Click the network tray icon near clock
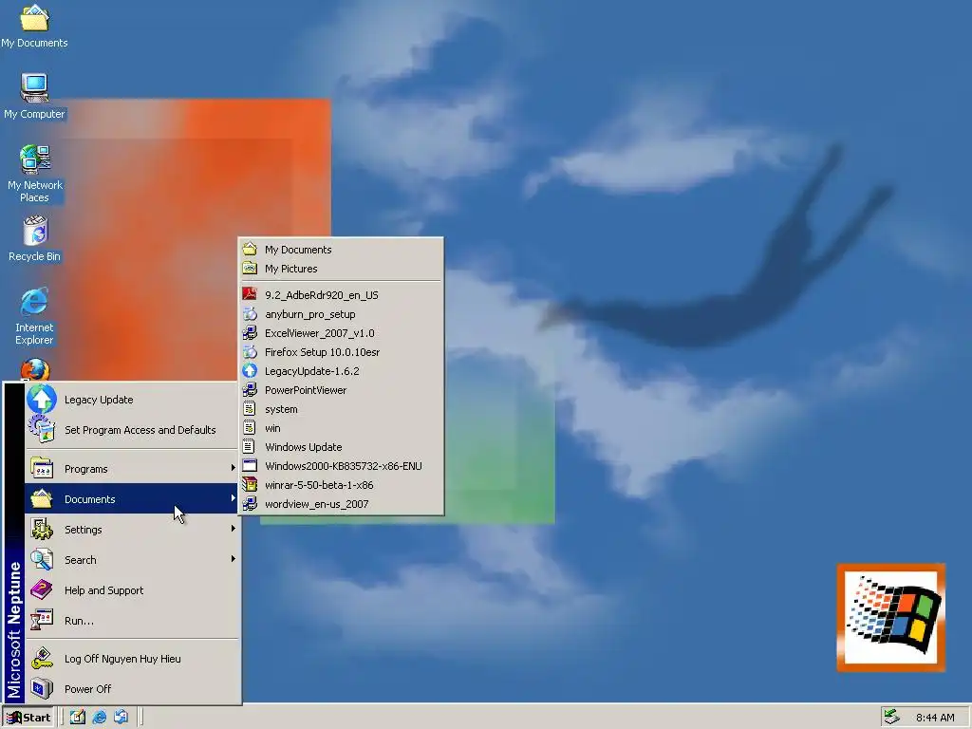The width and height of the screenshot is (972, 729). (x=892, y=718)
